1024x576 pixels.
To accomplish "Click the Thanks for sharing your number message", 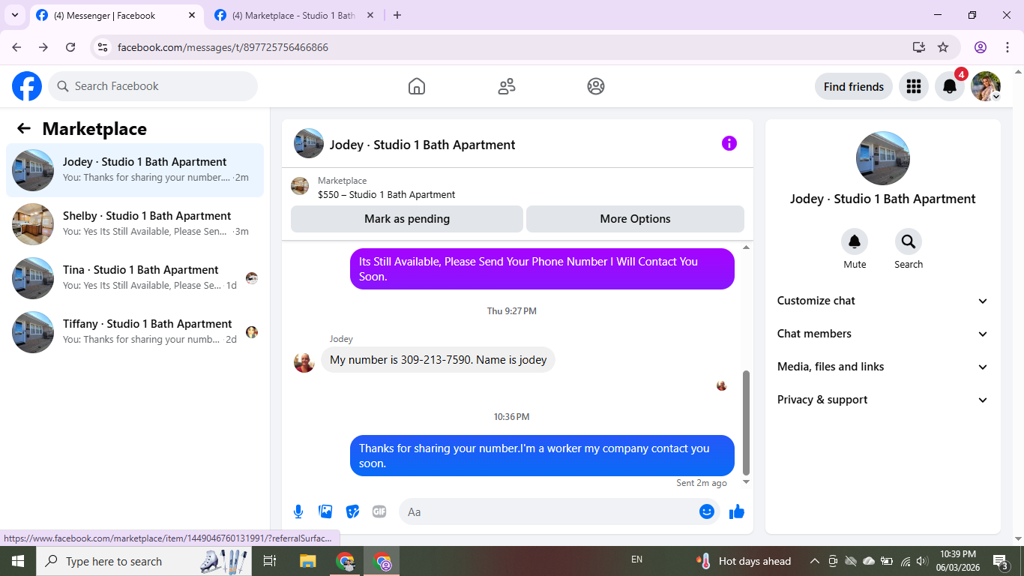I will (542, 455).
